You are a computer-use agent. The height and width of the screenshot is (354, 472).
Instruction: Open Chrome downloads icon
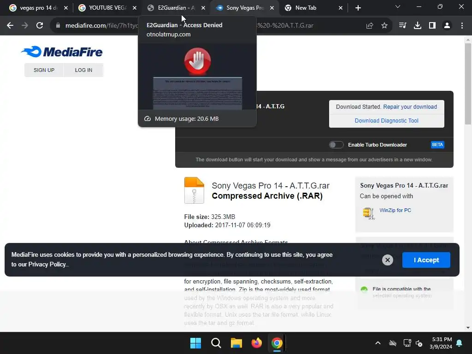pyautogui.click(x=418, y=26)
